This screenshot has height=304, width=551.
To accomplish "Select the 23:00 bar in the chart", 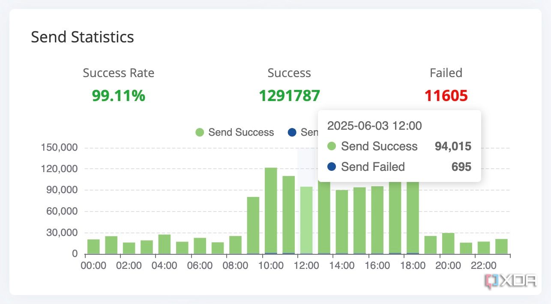I will tap(502, 247).
